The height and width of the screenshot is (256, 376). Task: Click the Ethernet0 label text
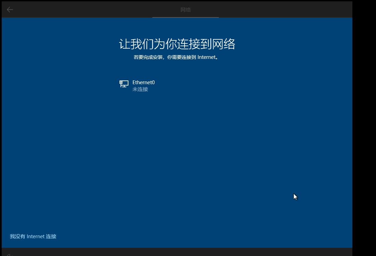pyautogui.click(x=143, y=82)
